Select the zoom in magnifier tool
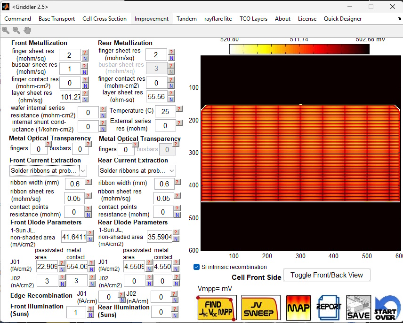Image resolution: width=403 pixels, height=323 pixels. (x=6, y=30)
